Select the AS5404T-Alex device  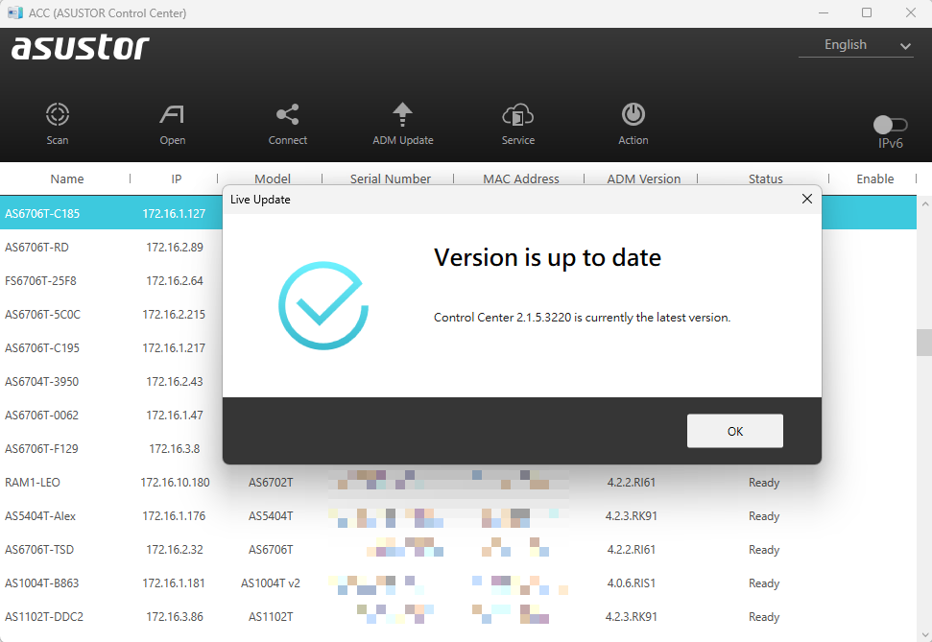[40, 516]
